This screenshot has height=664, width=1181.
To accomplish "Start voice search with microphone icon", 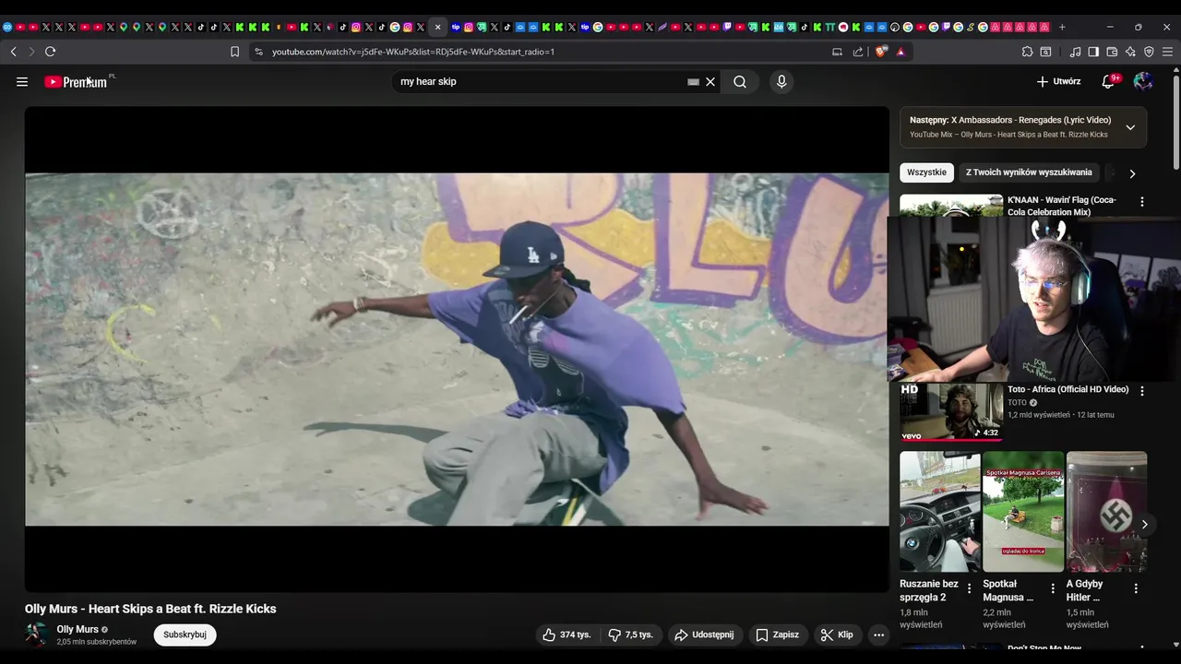I will coord(781,82).
